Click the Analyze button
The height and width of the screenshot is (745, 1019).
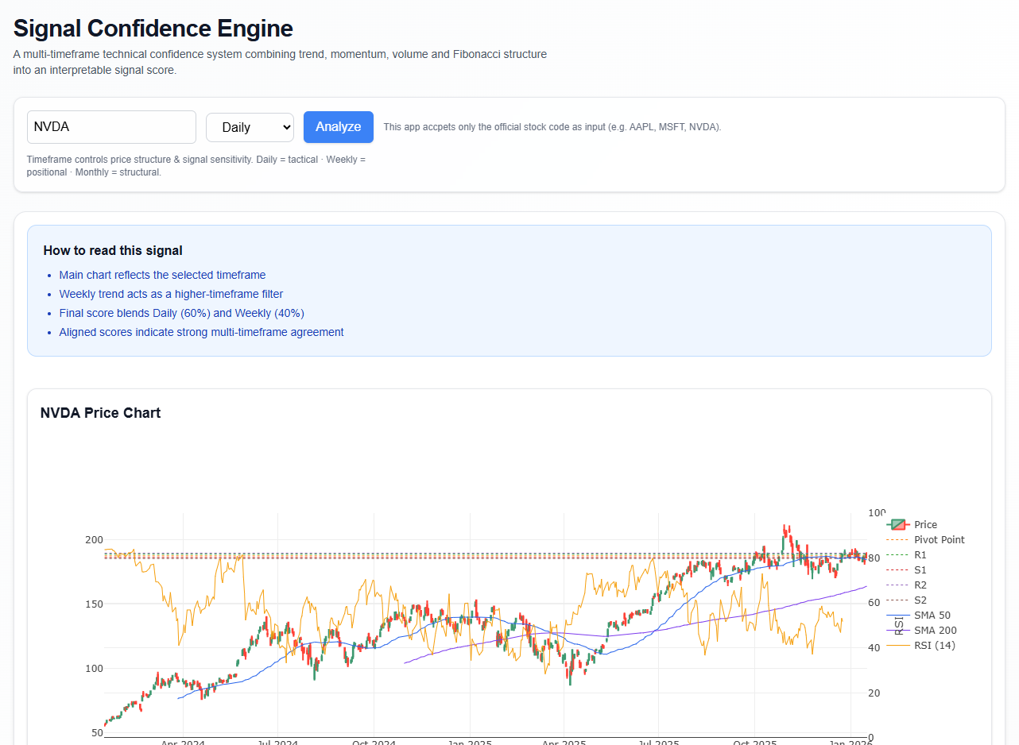pyautogui.click(x=338, y=127)
